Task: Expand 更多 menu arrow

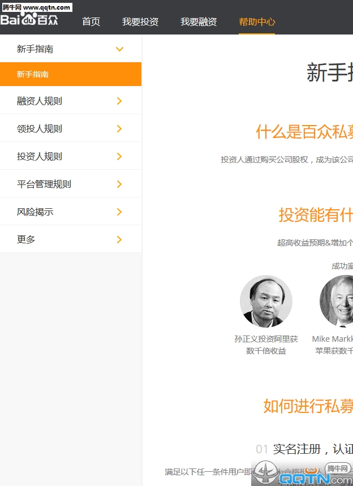Action: [119, 240]
